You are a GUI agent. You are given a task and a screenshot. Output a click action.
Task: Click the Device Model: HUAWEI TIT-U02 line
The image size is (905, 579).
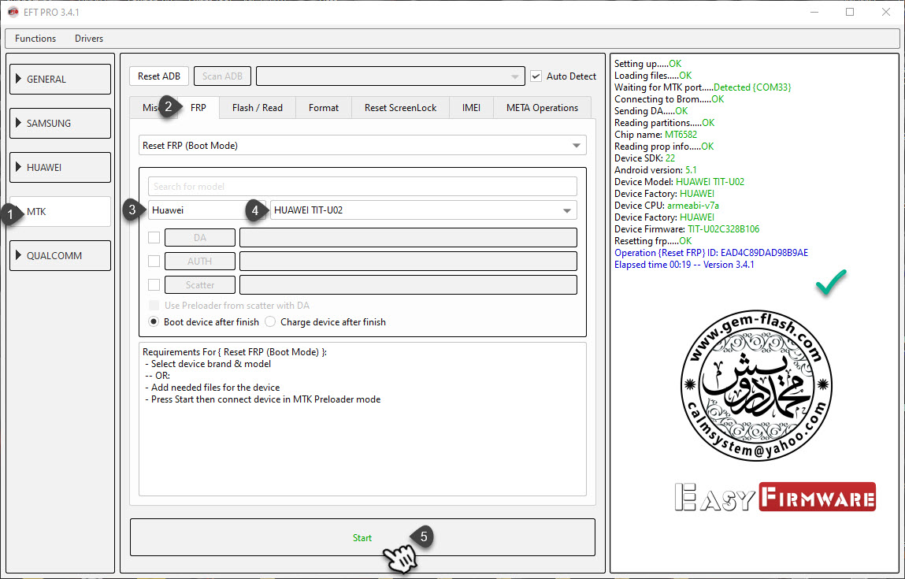(679, 182)
